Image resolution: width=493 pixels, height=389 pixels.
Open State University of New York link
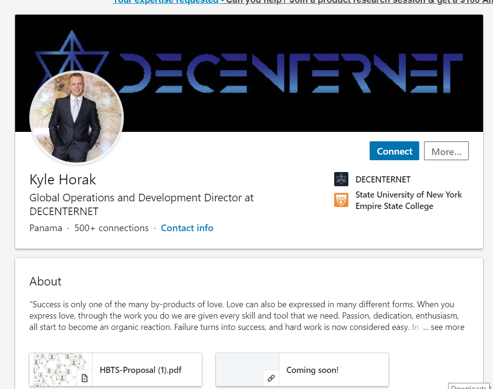[x=408, y=200]
